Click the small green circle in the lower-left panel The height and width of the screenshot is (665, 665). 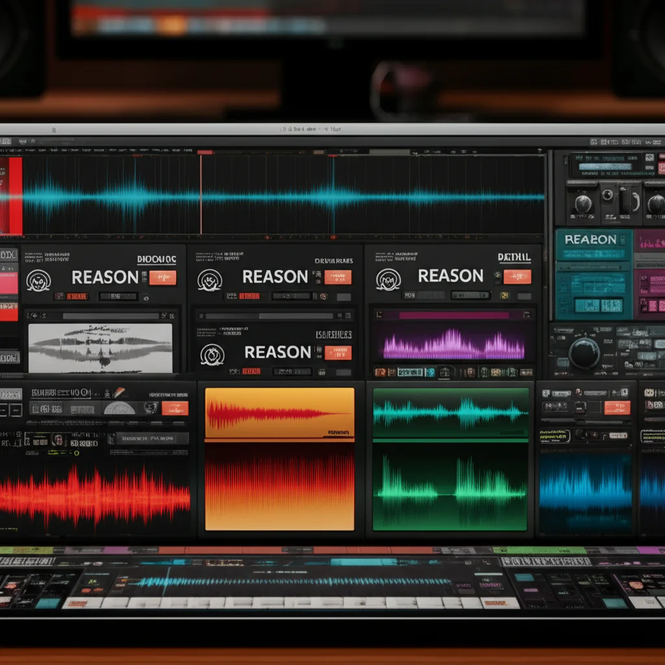coord(77,453)
